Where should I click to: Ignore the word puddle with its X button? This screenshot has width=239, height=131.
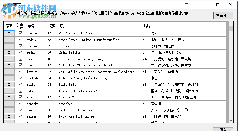point(9,40)
